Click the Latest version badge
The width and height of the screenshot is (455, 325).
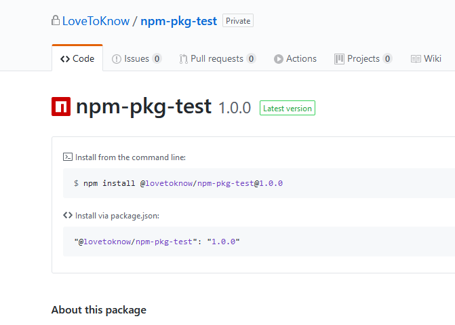[x=288, y=108]
